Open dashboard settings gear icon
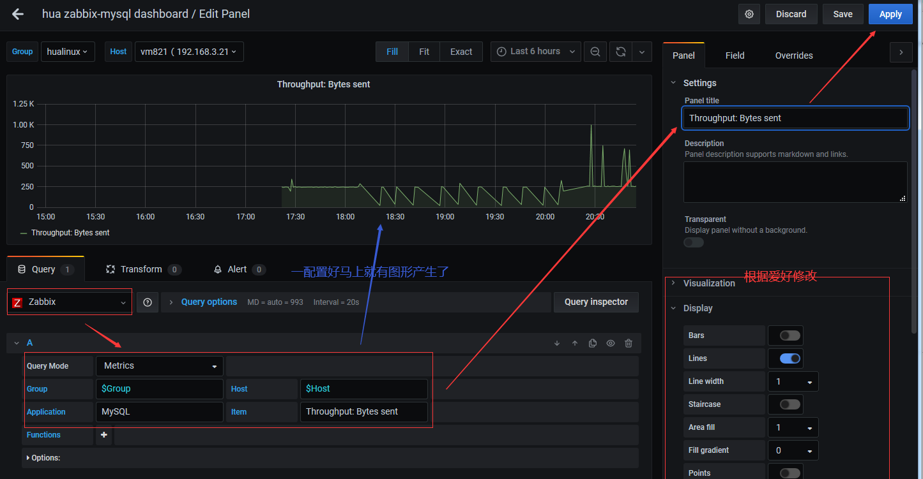 coord(749,14)
